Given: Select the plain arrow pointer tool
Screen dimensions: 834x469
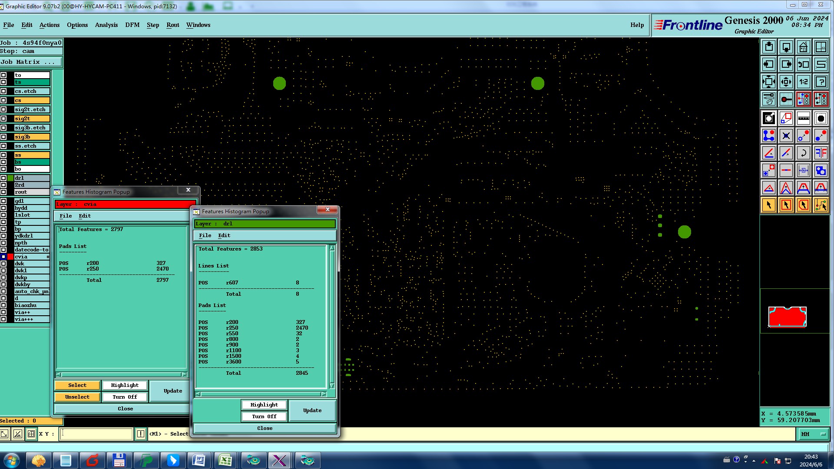Looking at the screenshot, I should (769, 205).
